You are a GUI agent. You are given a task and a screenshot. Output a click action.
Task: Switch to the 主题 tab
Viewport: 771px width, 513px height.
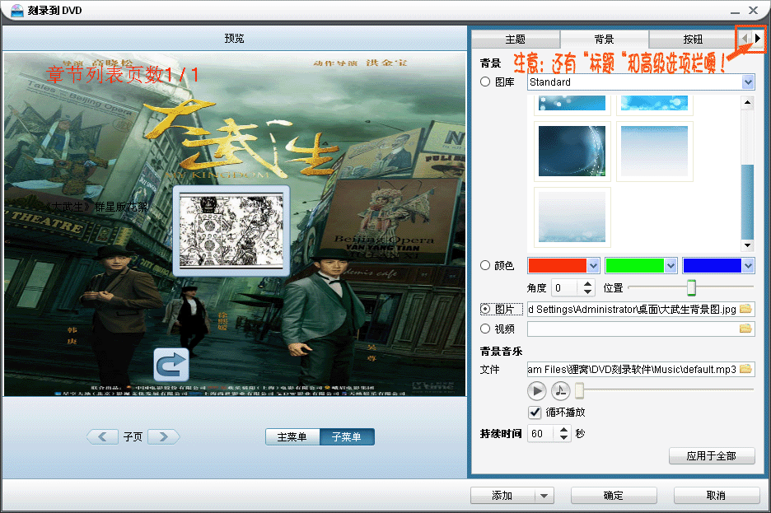pyautogui.click(x=516, y=40)
